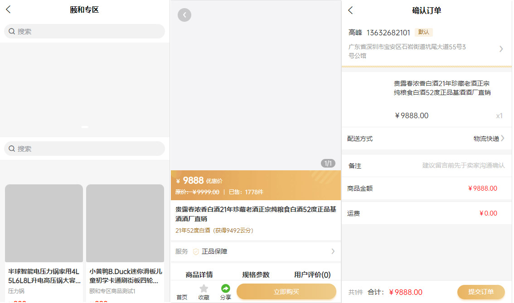Click the 正品保障 shield icon

(196, 252)
